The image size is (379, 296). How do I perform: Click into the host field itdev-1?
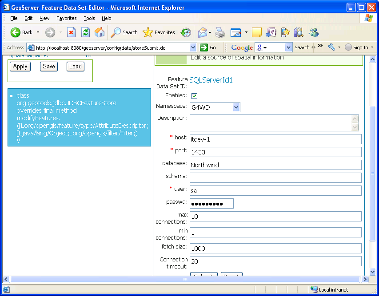tap(275, 139)
